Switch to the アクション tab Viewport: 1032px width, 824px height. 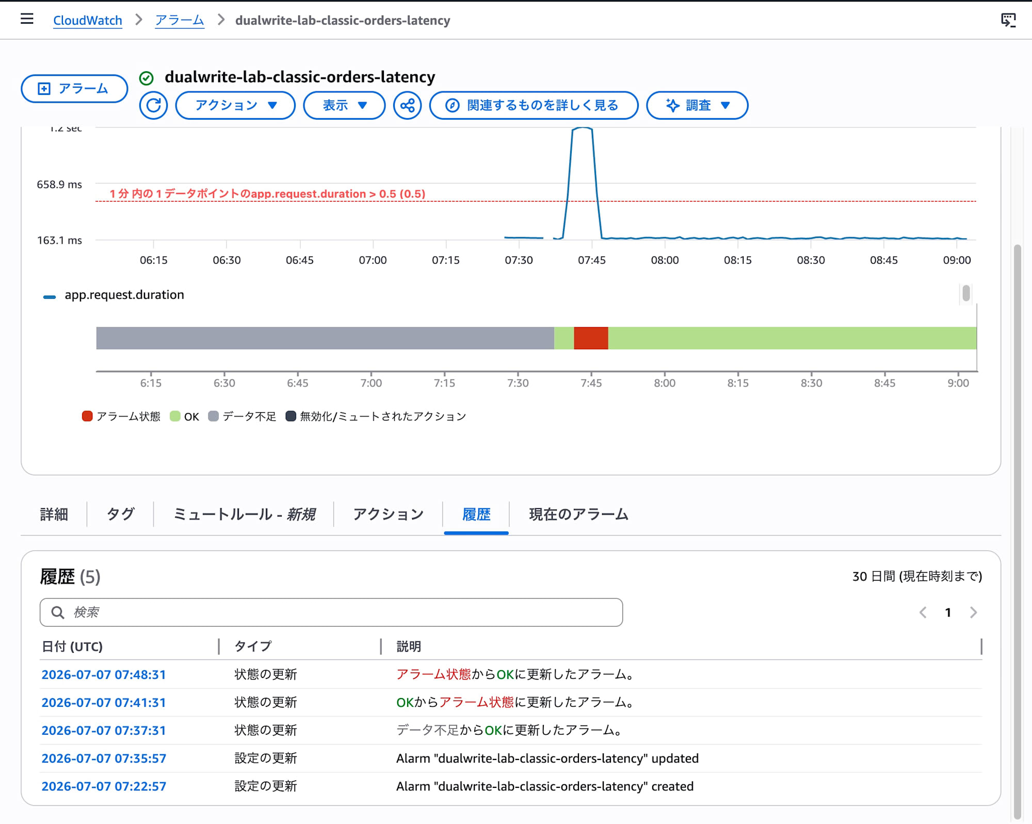tap(388, 514)
